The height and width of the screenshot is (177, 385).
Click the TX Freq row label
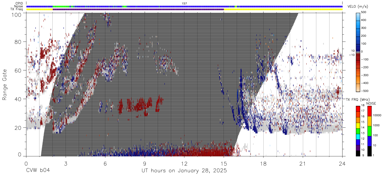pos(17,9)
